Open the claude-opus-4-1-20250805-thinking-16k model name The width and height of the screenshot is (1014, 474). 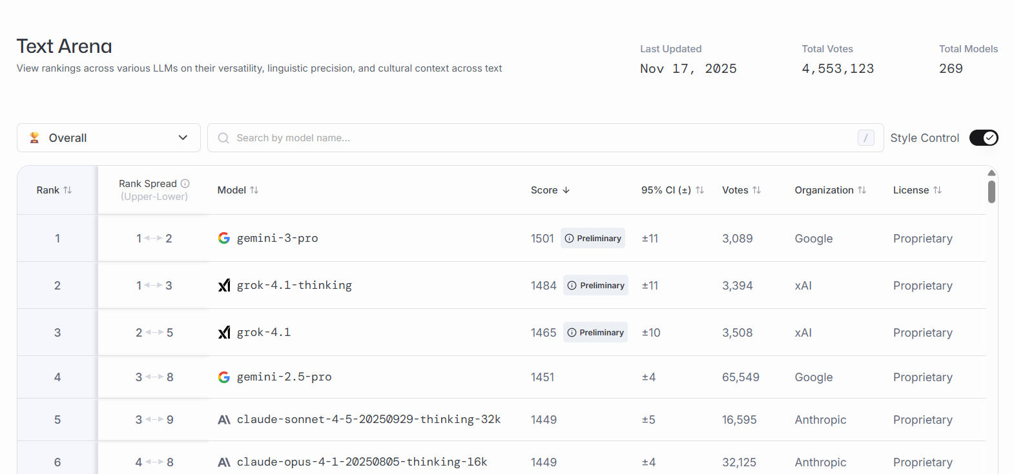(x=362, y=462)
